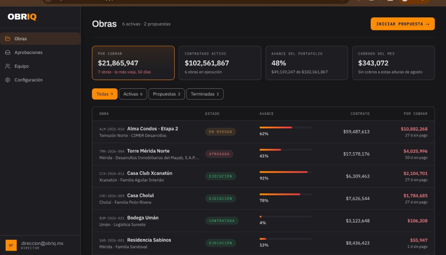Screen dimensions: 446x255
Task: Open the Por Cobrar summary card
Action: [133, 63]
